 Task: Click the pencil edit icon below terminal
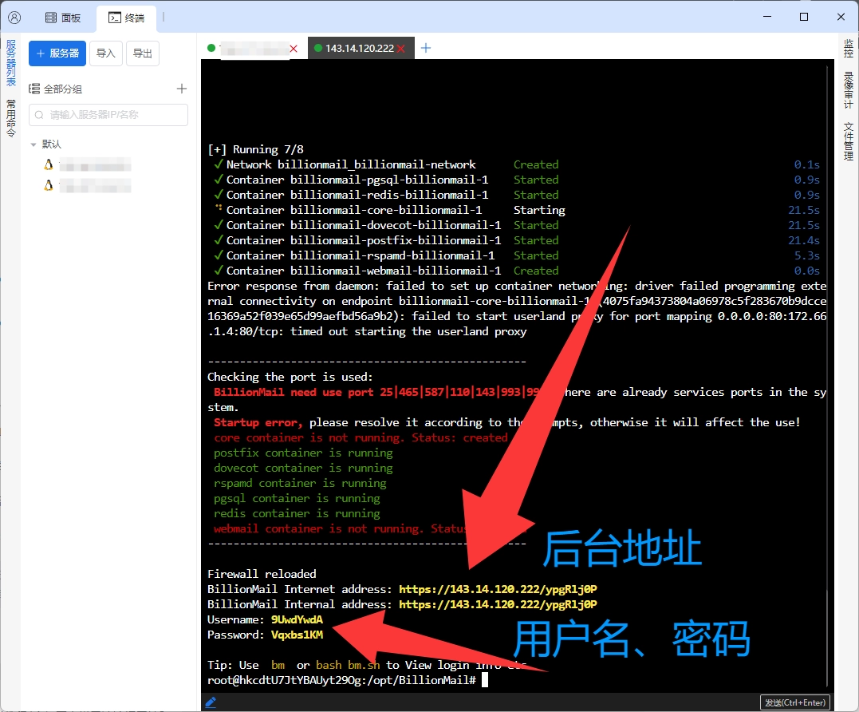211,702
